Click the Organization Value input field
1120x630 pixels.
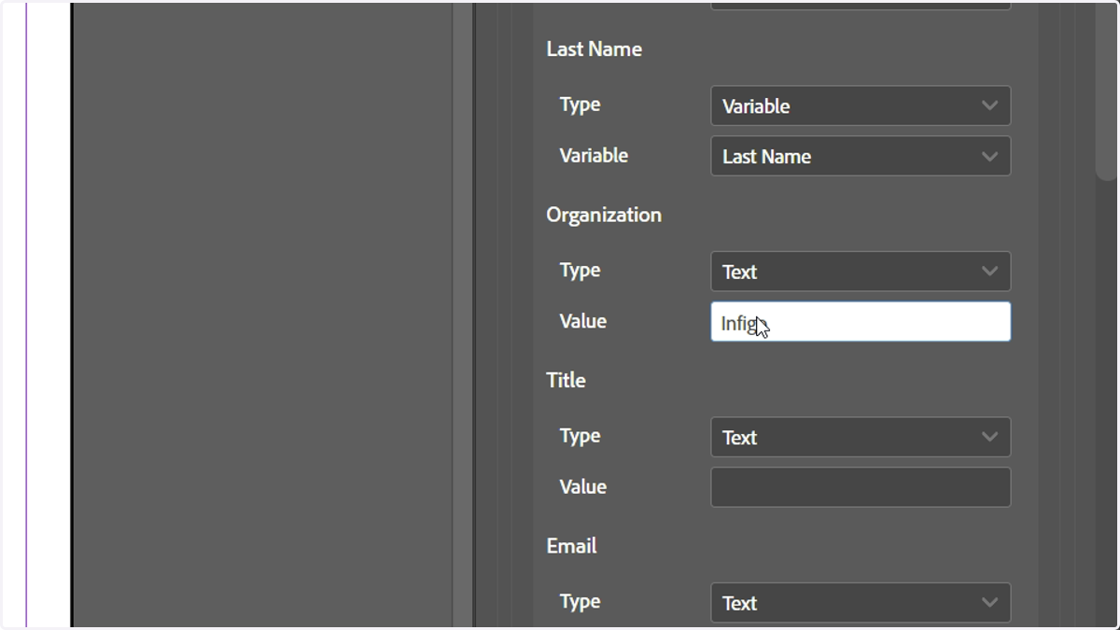(861, 321)
